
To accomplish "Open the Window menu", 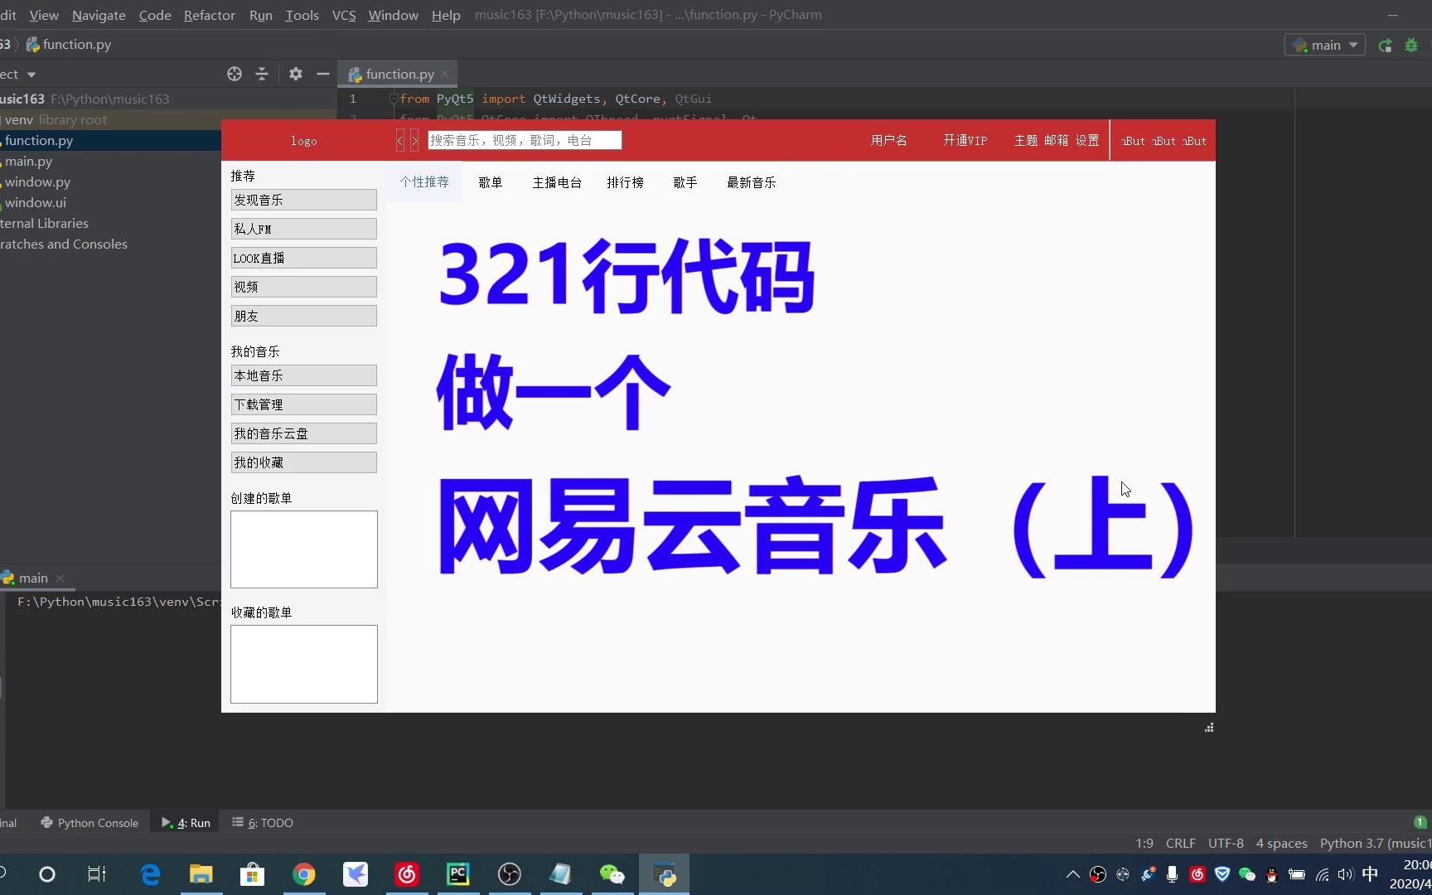I will (394, 15).
